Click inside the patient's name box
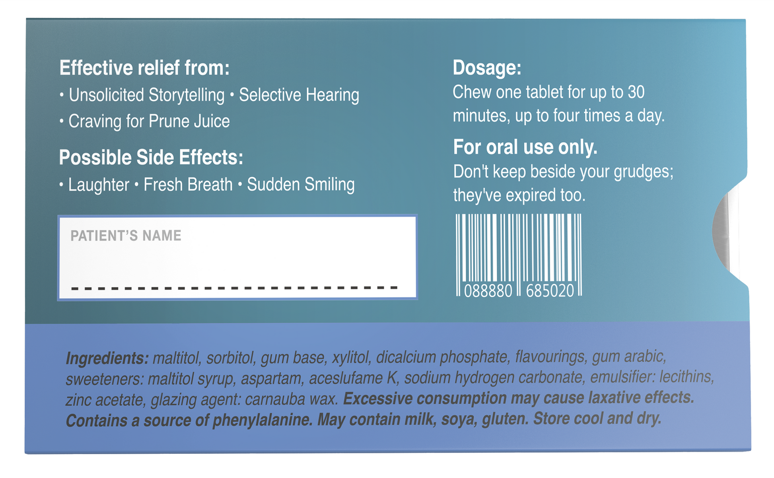The height and width of the screenshot is (478, 774). pyautogui.click(x=237, y=262)
